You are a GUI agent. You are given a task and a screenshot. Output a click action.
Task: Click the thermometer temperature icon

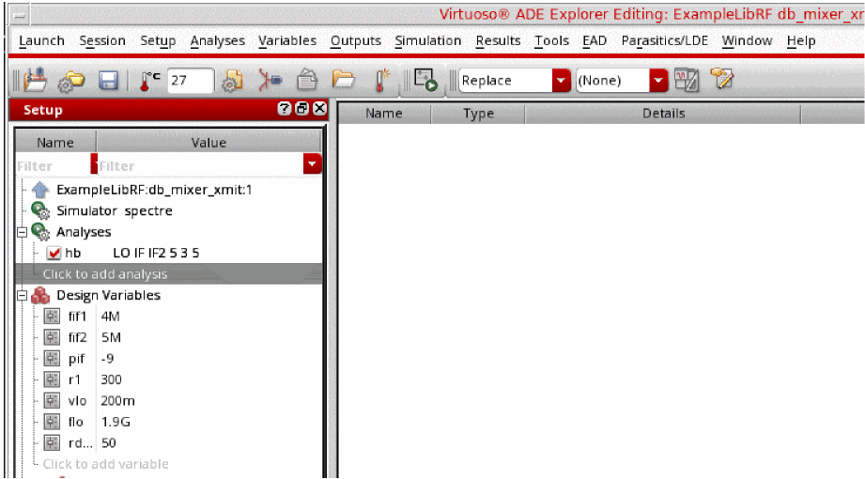pos(148,81)
